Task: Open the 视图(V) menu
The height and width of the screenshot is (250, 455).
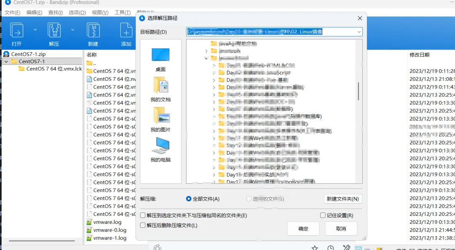Action: click(x=100, y=13)
